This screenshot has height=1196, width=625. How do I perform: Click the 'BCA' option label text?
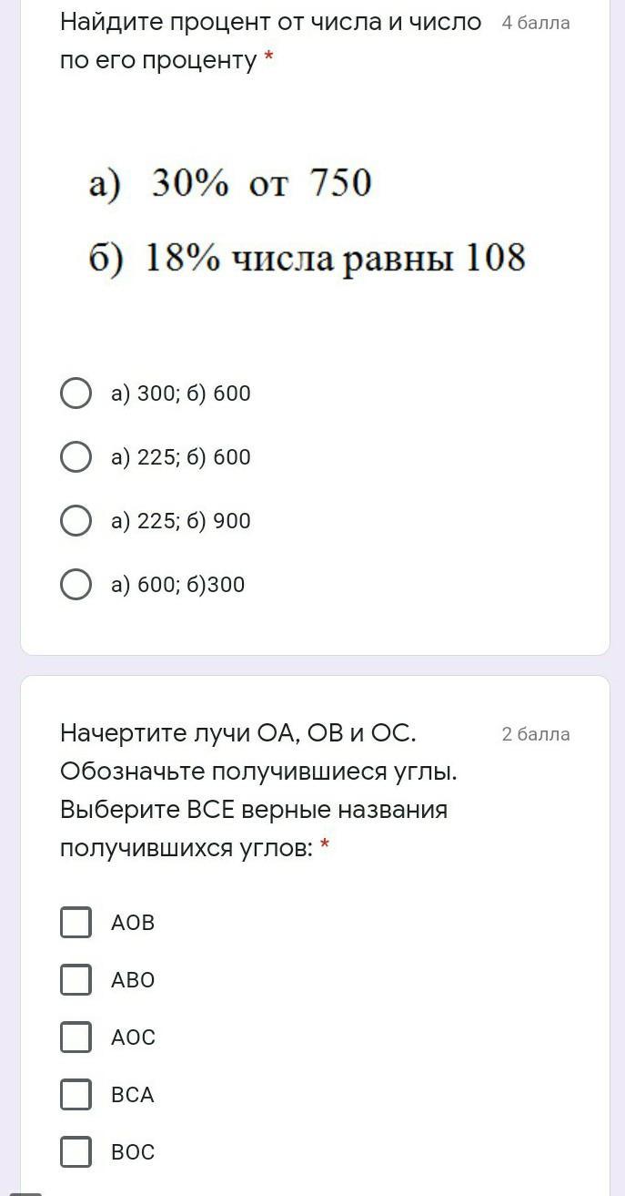[133, 1095]
